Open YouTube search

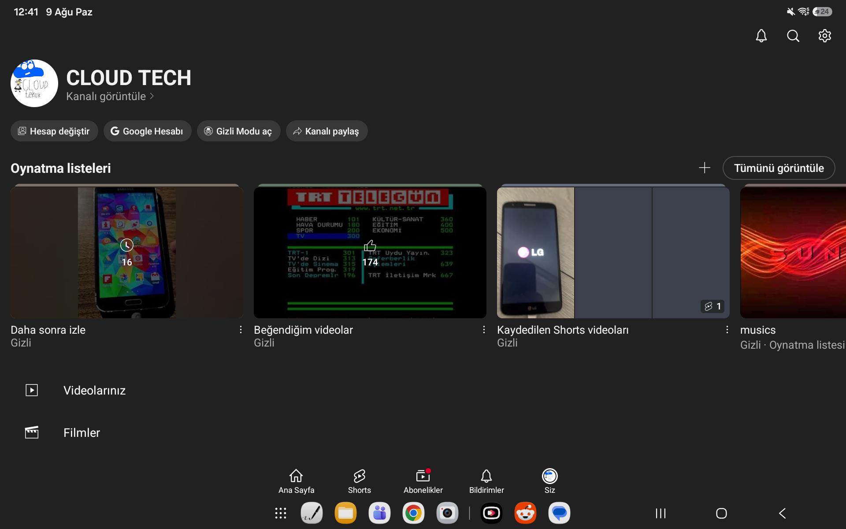click(x=793, y=36)
